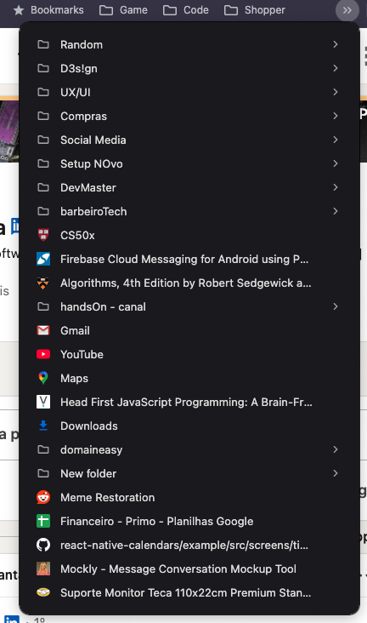Expand the handsOn - canal folder chevron
The width and height of the screenshot is (367, 623).
(336, 306)
